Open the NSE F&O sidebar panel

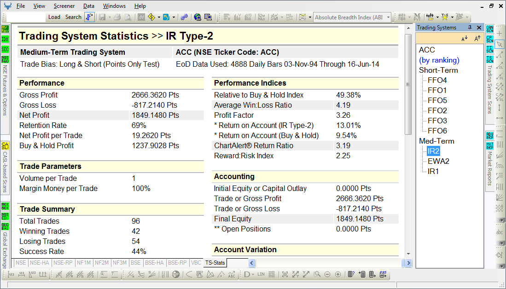pyautogui.click(x=5, y=59)
